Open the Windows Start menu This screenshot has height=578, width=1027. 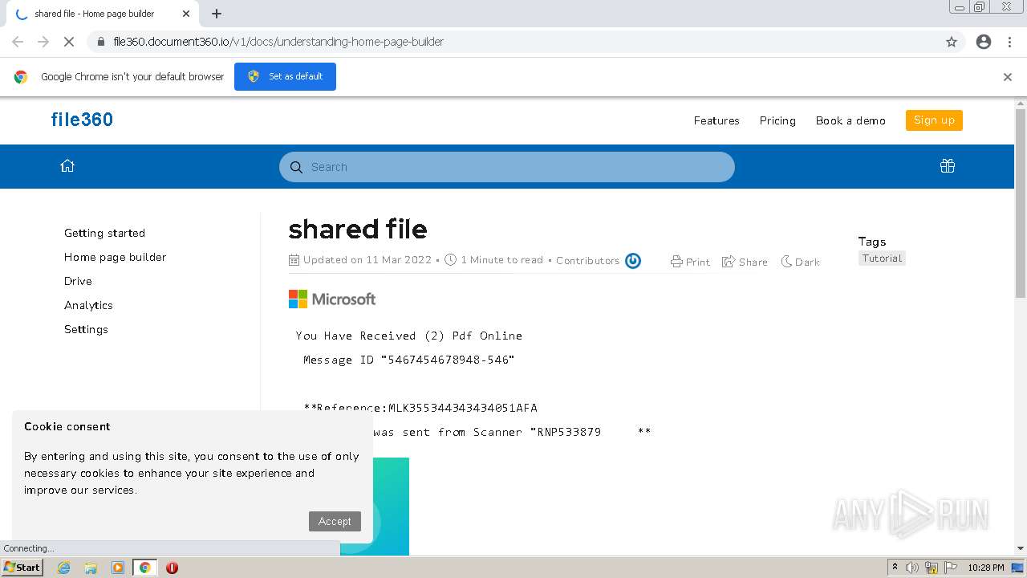coord(22,568)
